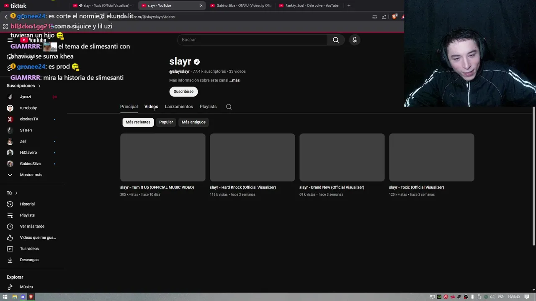
Task: Click the microphone tray icon
Action: click(x=472, y=297)
